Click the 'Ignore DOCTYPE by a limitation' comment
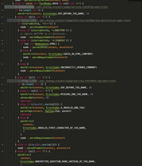This screenshot has width=142, height=166. click(43, 34)
